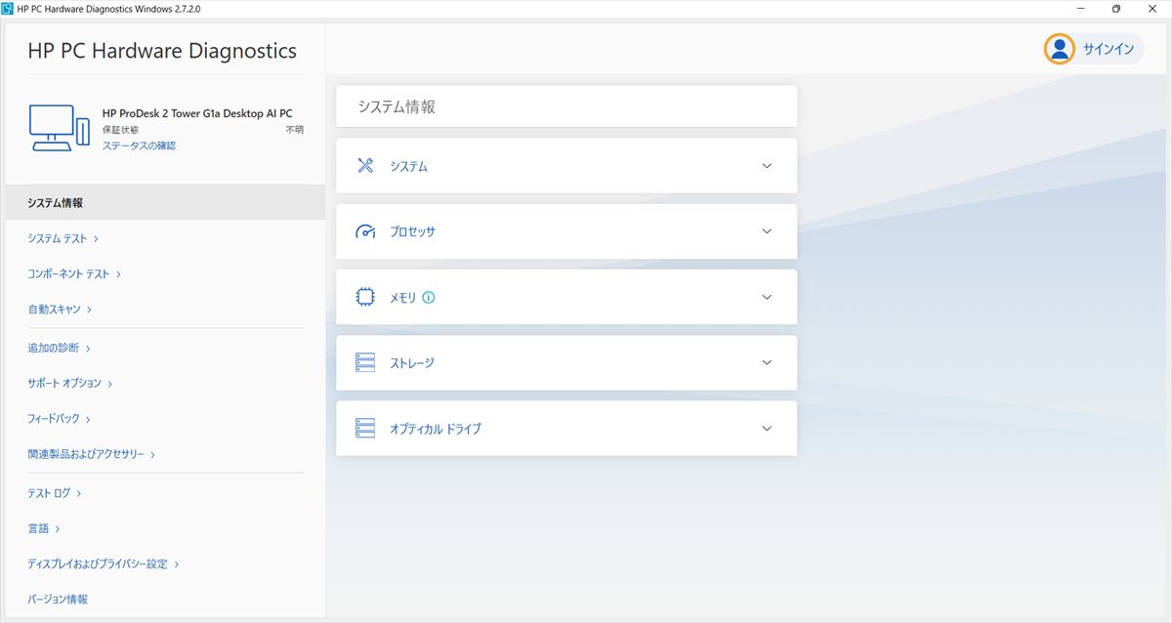Open the コンポーネント テスト menu

click(x=74, y=274)
